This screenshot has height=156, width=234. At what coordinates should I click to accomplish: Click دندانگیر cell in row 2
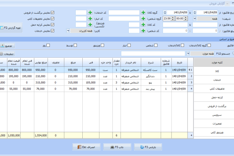151,76
